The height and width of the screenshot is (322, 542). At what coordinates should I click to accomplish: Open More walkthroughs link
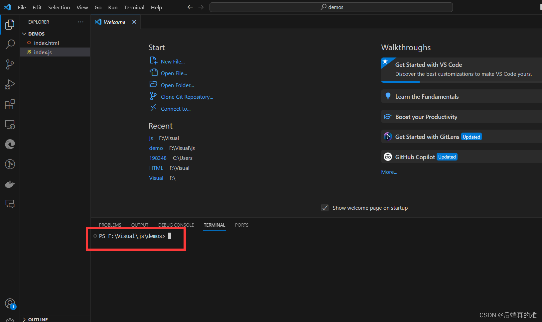tap(389, 172)
